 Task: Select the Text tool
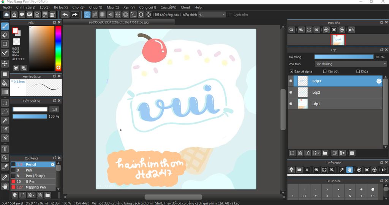(x=5, y=149)
